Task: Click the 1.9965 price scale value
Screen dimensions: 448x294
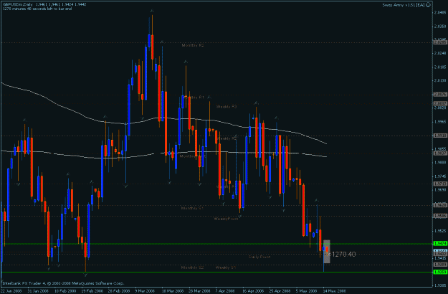Action: tap(440, 121)
